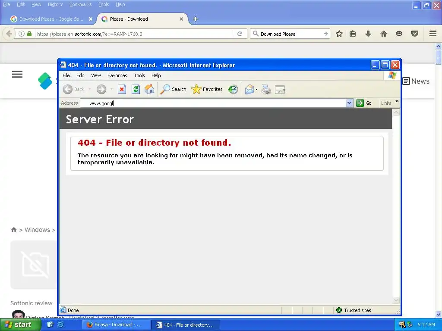Open the Favorites menu in menu bar

(117, 75)
